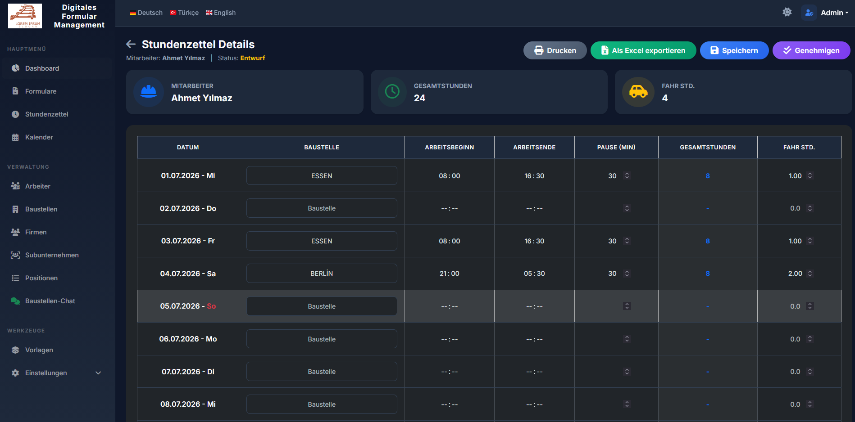Switch language to Türkçe

[184, 13]
